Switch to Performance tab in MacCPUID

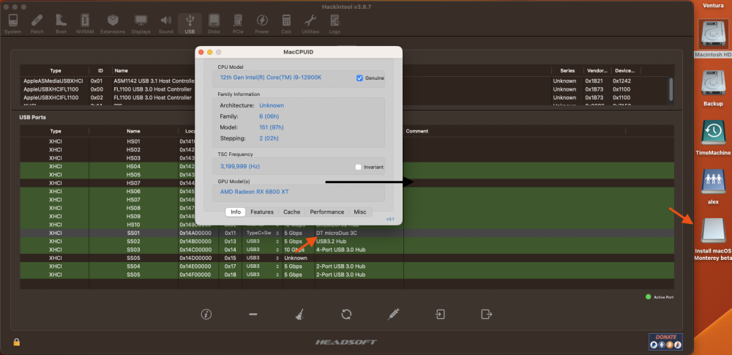[x=326, y=212]
